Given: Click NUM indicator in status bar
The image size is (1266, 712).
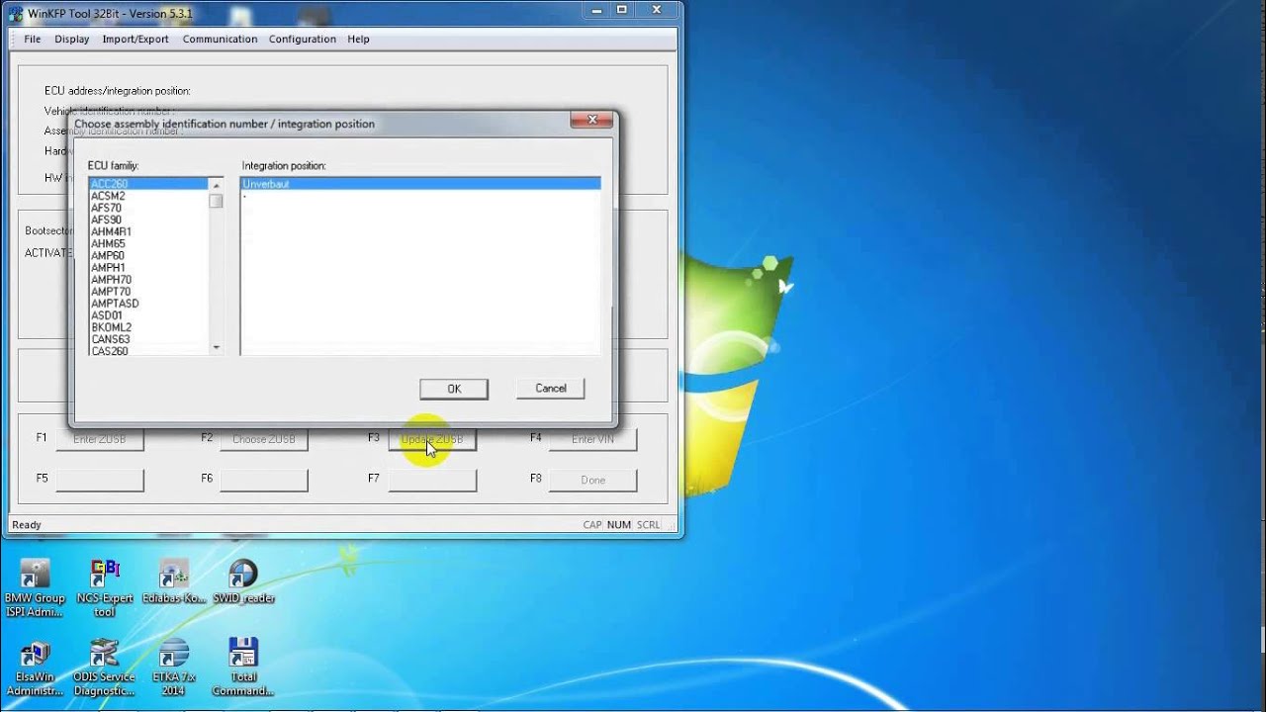Looking at the screenshot, I should [x=619, y=525].
